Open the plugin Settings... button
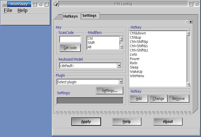The width and height of the screenshot is (201, 137). [110, 91]
